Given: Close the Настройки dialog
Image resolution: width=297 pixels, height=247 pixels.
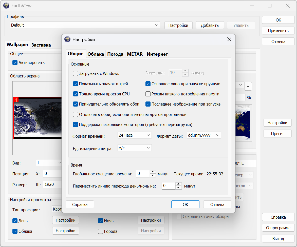Looking at the screenshot, I should (229, 39).
